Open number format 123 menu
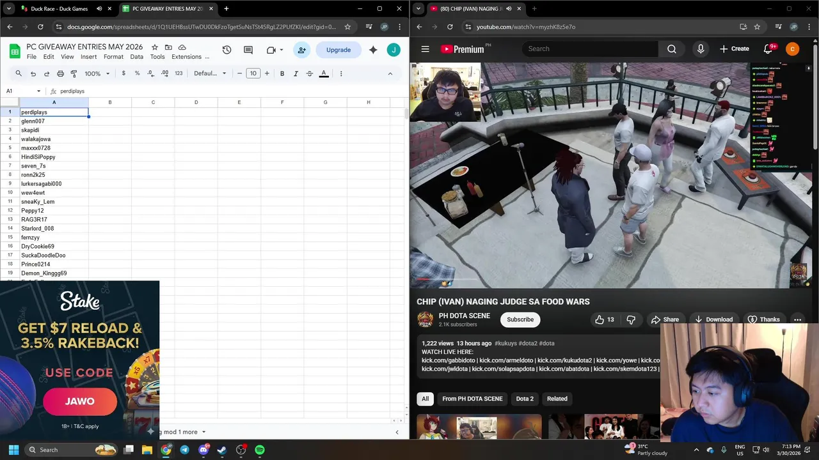This screenshot has height=460, width=819. [179, 73]
